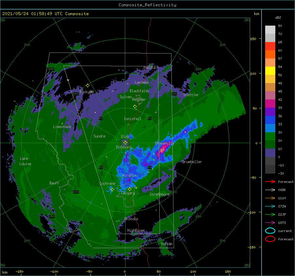Click the -150 tick on bottom axis
This screenshot has width=295, height=276.
[19, 271]
